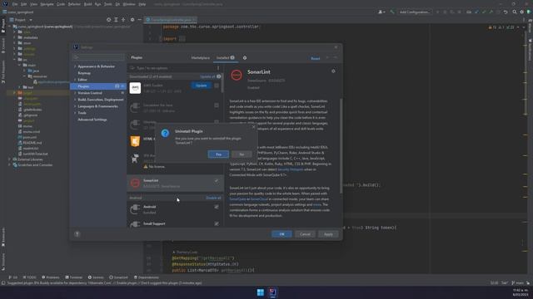Screen dimensions: 533x299
Task: Click the Update all link
Action: (x=207, y=76)
